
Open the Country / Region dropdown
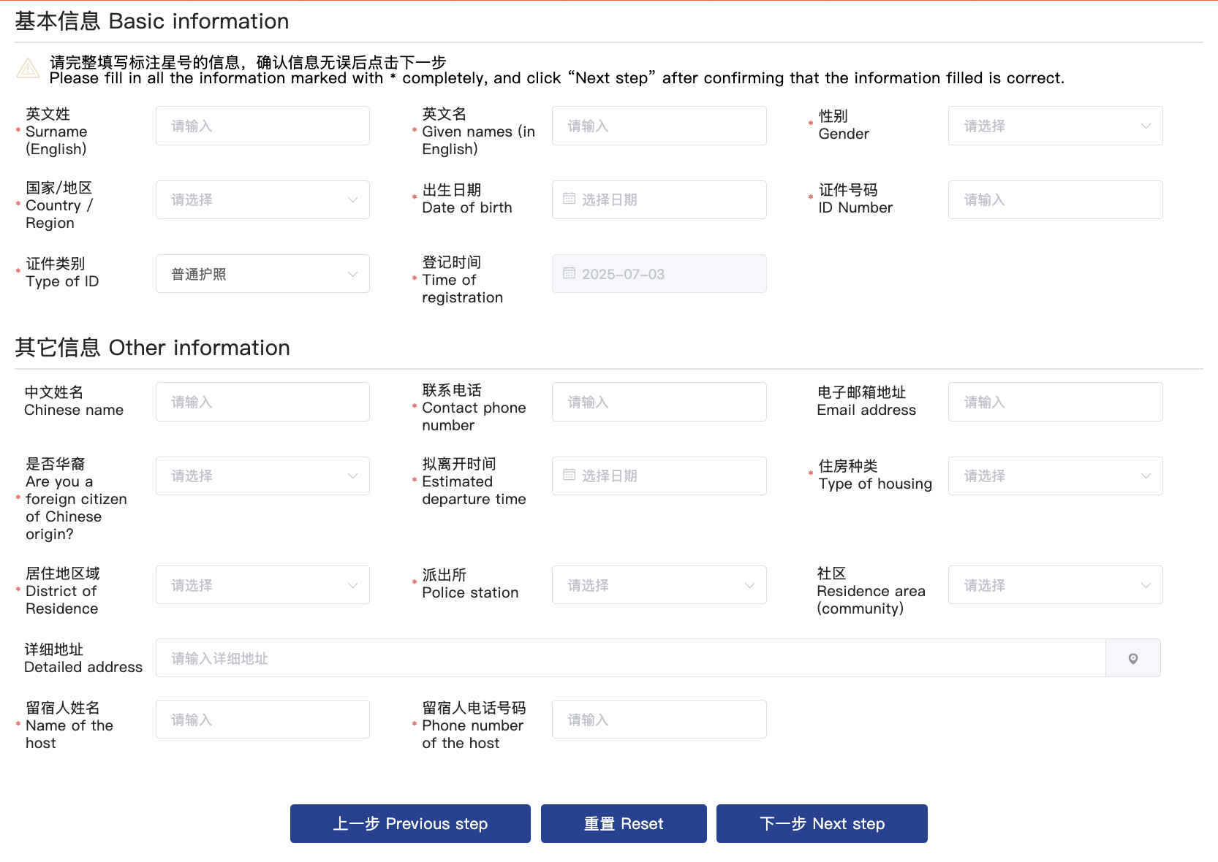(262, 199)
